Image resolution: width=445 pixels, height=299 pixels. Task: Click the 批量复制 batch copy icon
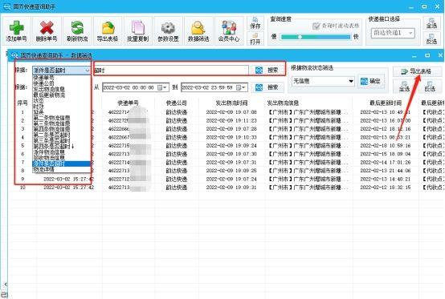point(138,30)
